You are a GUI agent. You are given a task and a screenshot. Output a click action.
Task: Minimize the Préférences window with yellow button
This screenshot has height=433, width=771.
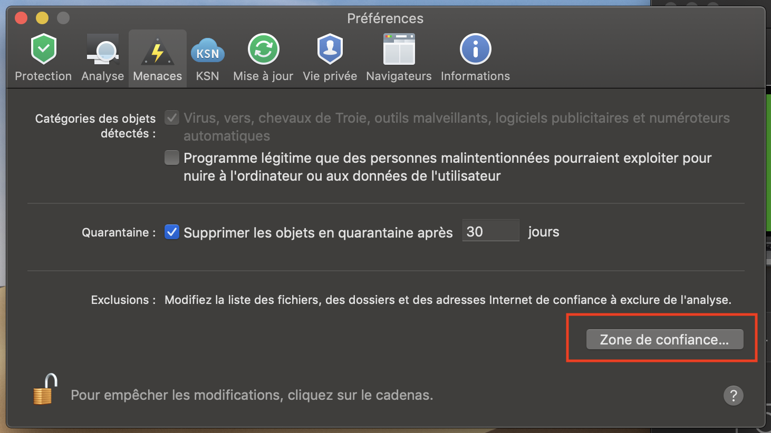click(42, 18)
